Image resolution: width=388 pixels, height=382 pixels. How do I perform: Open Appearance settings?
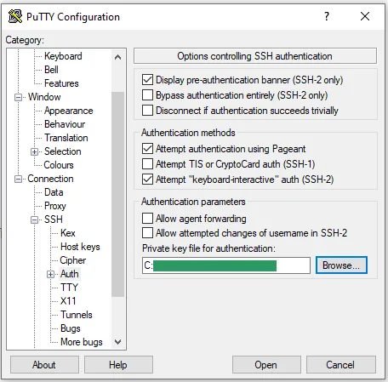(x=69, y=111)
